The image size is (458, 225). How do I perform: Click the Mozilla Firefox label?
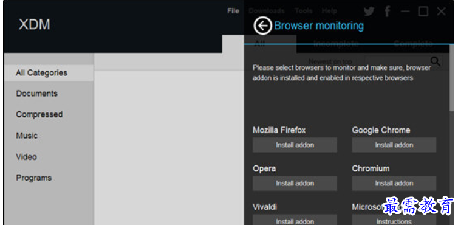click(x=279, y=130)
